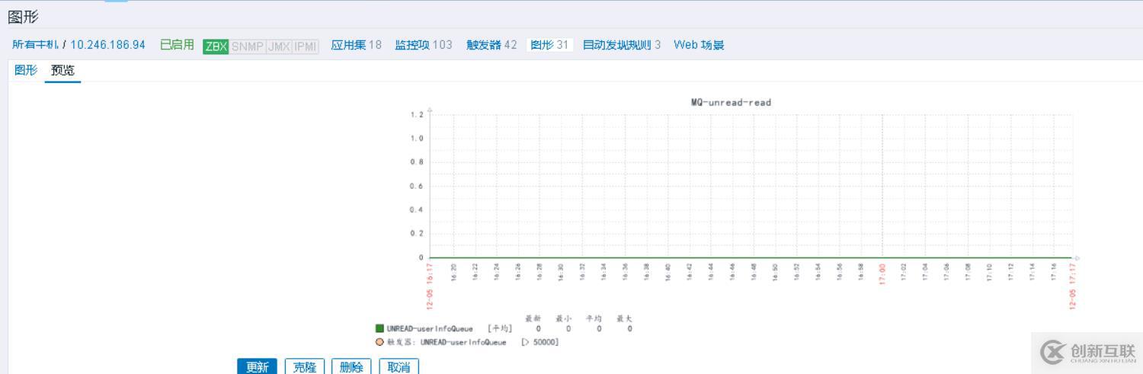Open 监控项 103 items list
The height and width of the screenshot is (374, 1143).
(x=424, y=45)
